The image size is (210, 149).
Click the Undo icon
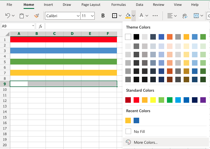[x=8, y=16]
